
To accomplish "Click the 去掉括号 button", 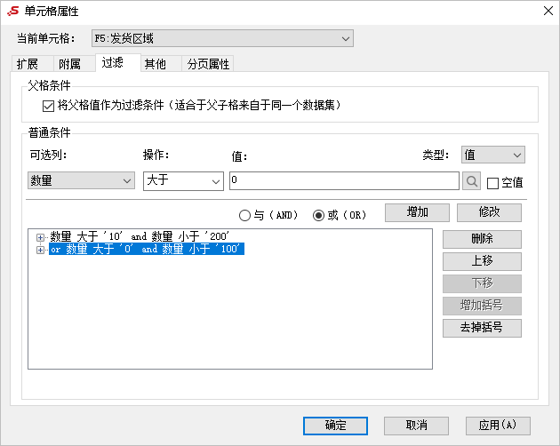I will point(482,328).
